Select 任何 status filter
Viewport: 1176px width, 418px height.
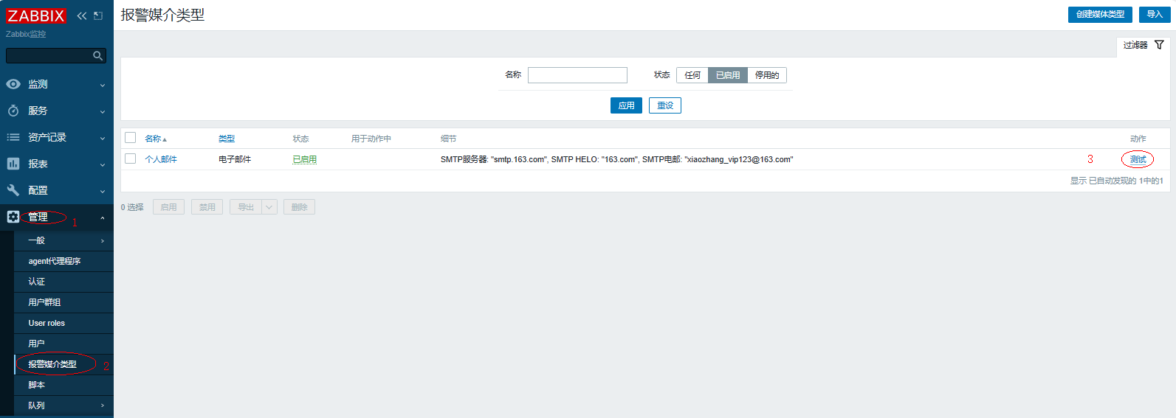(x=692, y=75)
